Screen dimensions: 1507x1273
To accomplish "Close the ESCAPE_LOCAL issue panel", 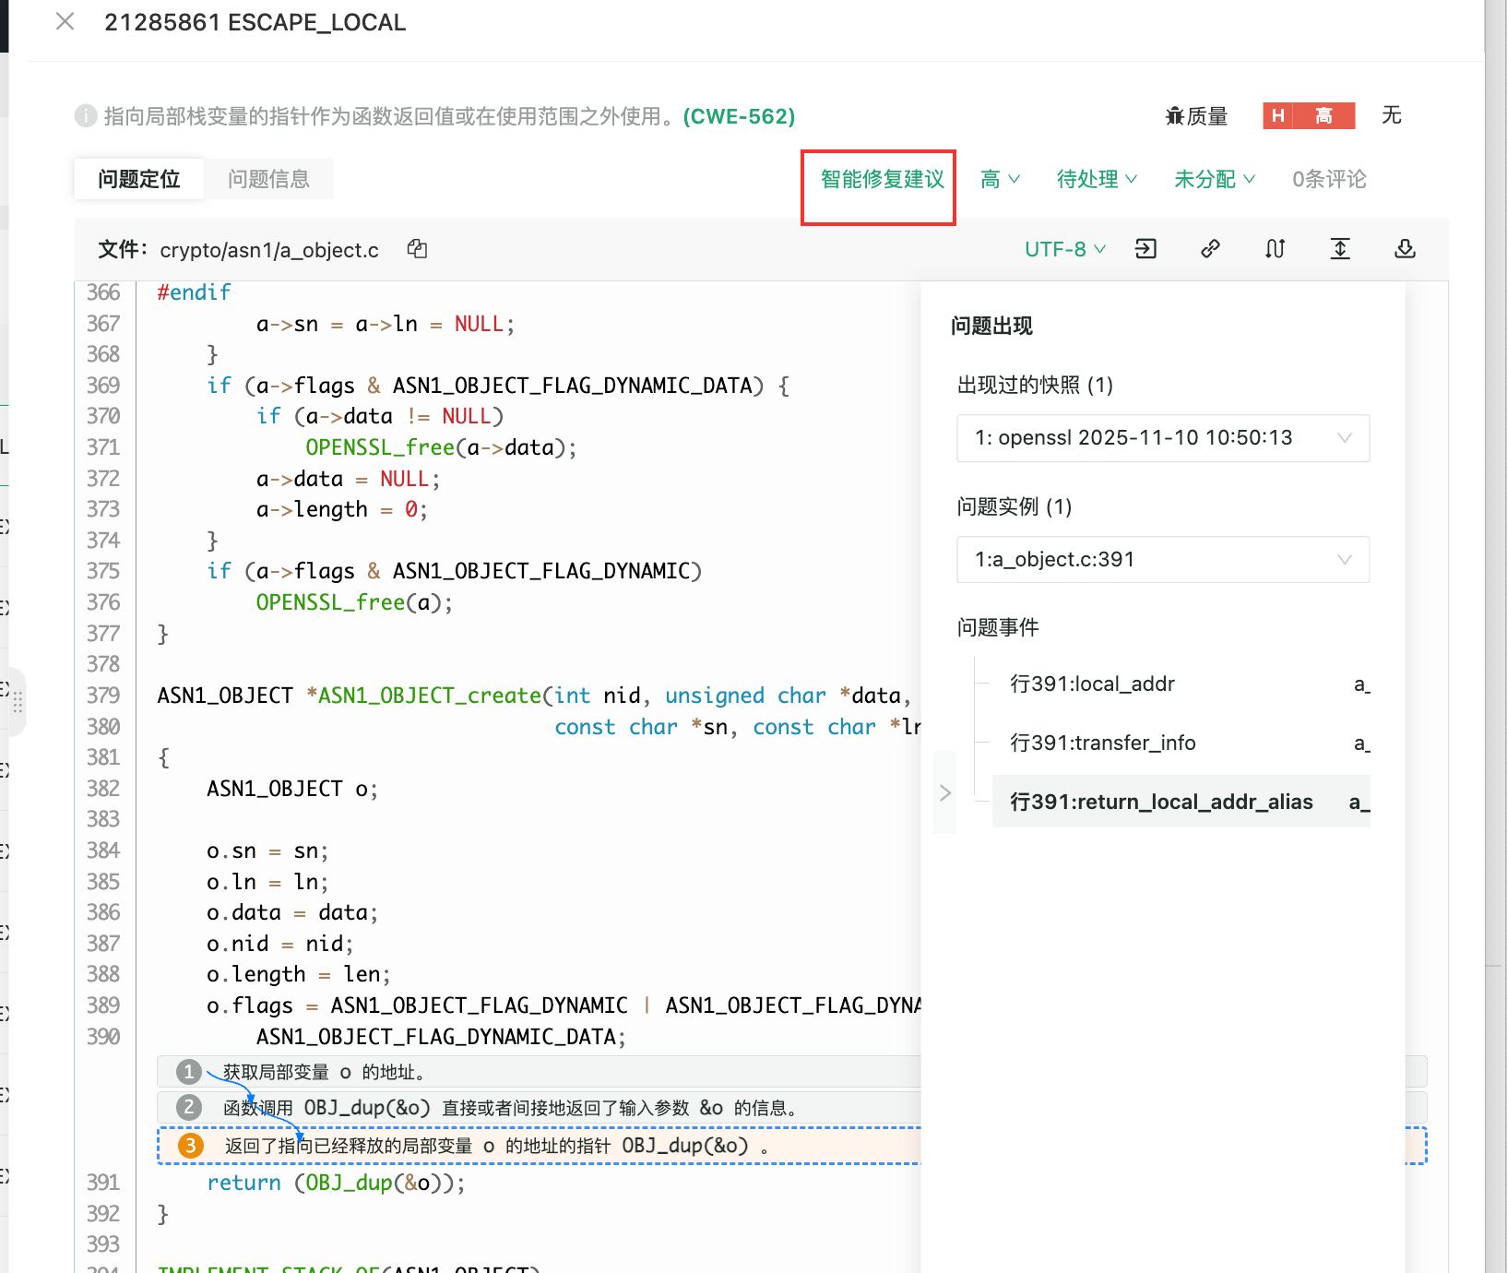I will (65, 21).
